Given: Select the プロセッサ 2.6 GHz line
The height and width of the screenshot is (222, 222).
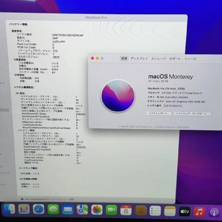Looking at the screenshot, I should pos(175,93).
